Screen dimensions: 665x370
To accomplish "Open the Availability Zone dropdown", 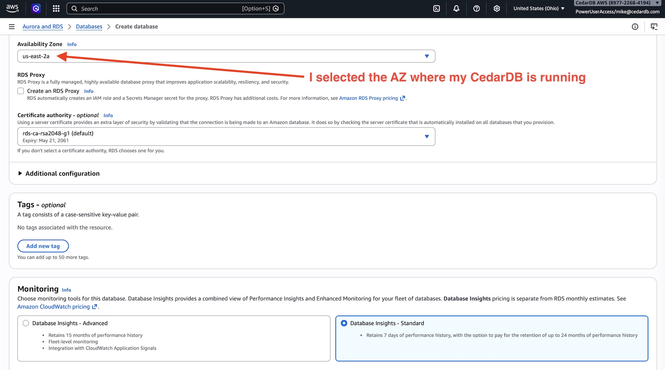I will [226, 56].
